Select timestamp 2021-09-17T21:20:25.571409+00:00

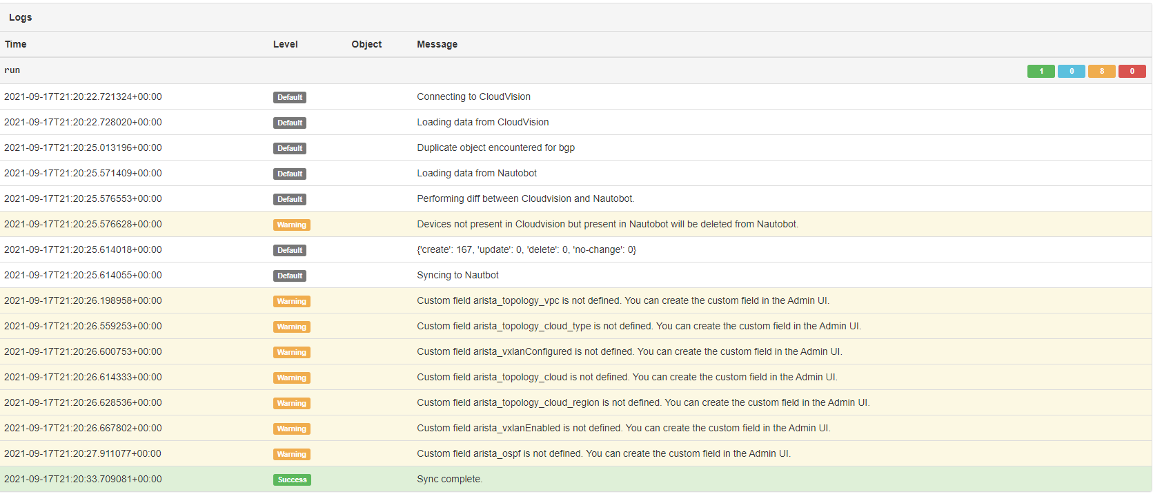(x=83, y=173)
